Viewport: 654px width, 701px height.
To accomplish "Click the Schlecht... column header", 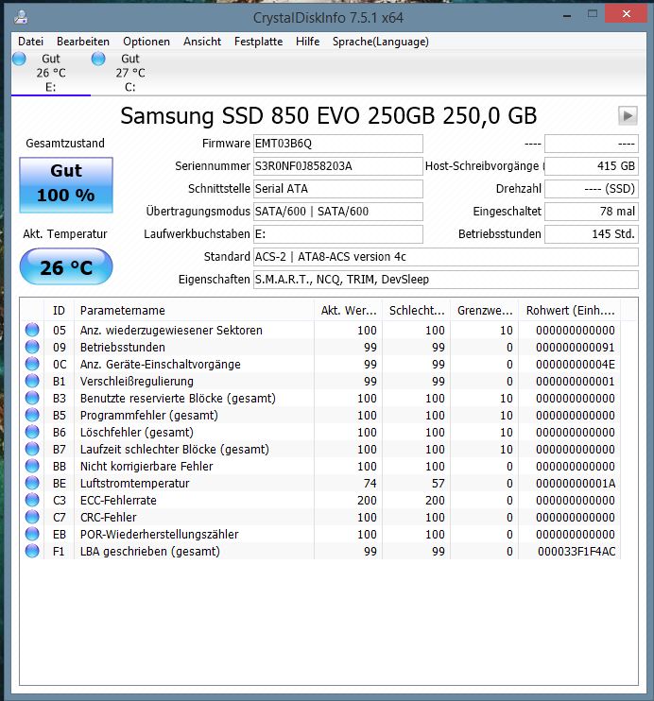I will coord(416,310).
